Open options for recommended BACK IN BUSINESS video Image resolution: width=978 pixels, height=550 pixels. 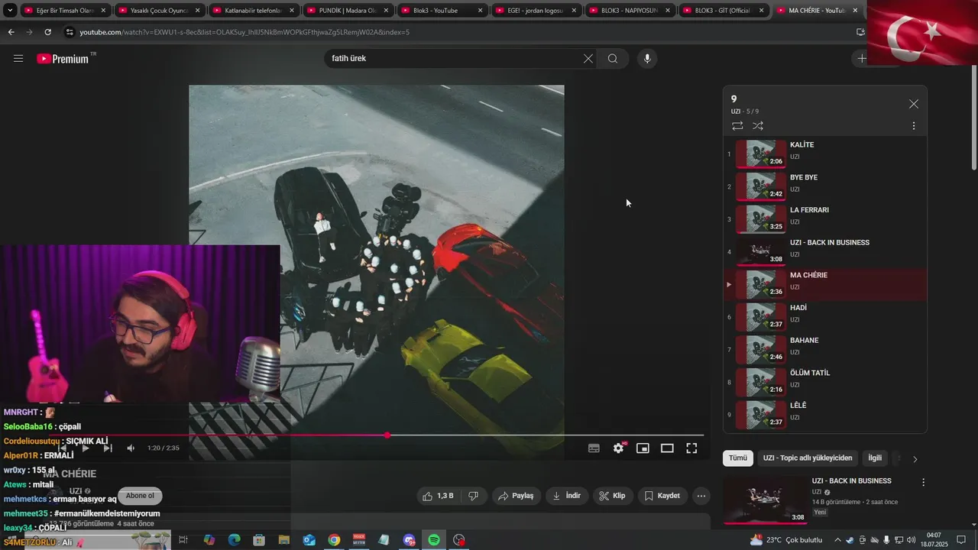[x=923, y=483]
